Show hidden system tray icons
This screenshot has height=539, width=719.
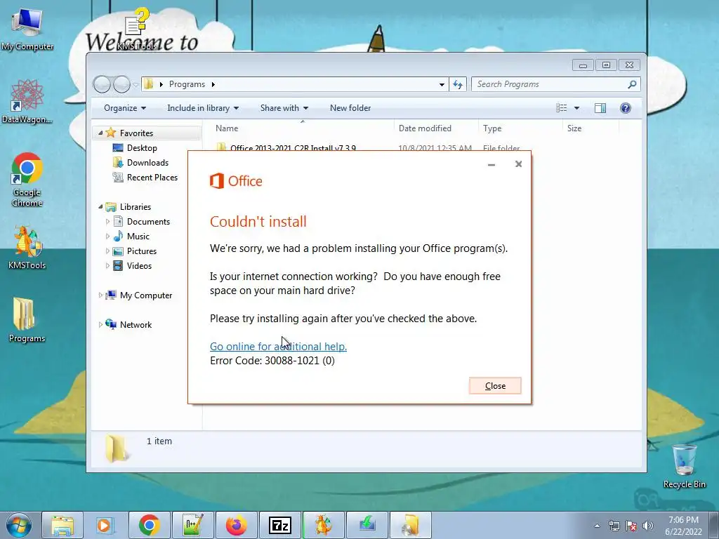[x=597, y=526]
